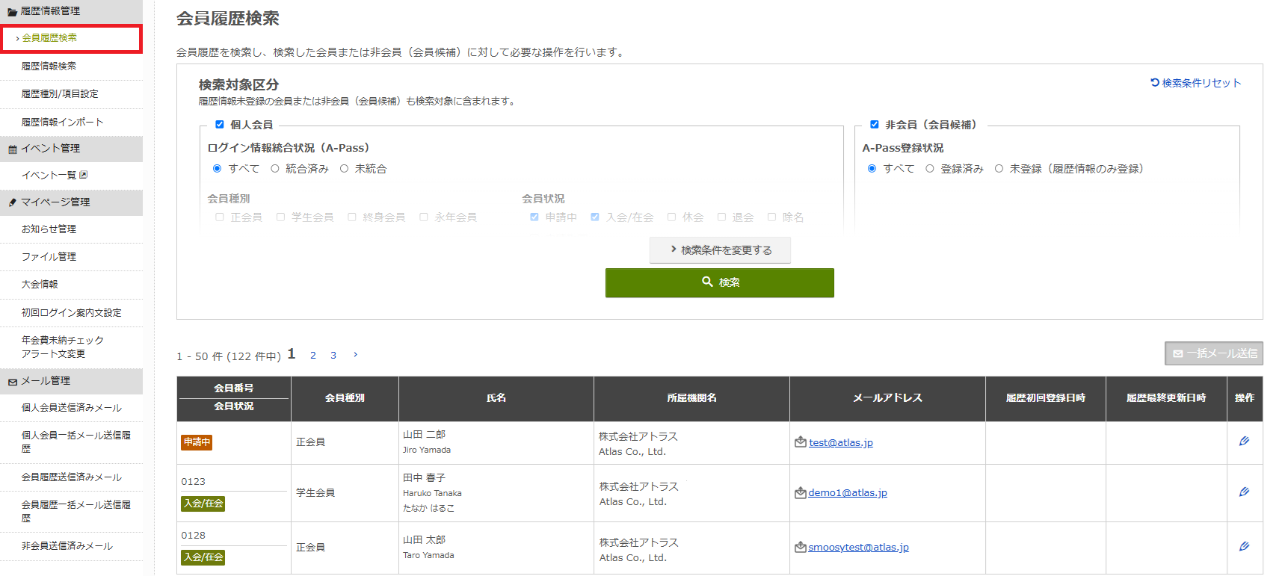The image size is (1285, 576).
Task: Open お知らせ管理 in the sidebar
Action: pos(49,229)
